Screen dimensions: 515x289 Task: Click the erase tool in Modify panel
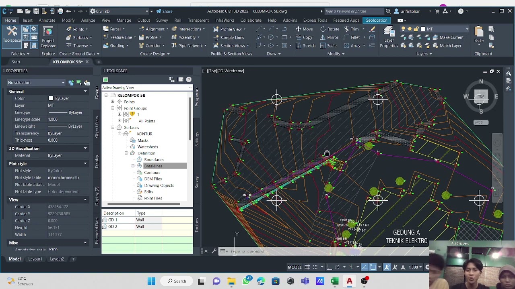pyautogui.click(x=372, y=29)
